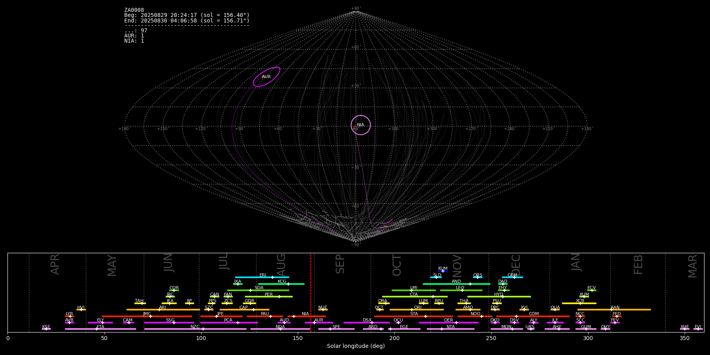
Task: Click the ERI shower bar label
Action: 263,275
